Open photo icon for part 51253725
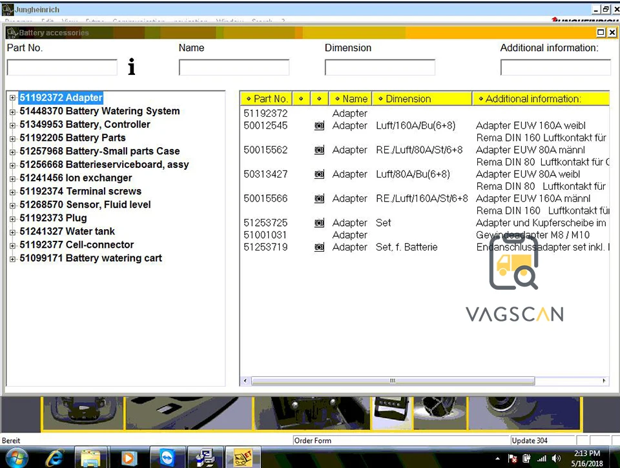Screen dimensions: 620x468 point(319,223)
